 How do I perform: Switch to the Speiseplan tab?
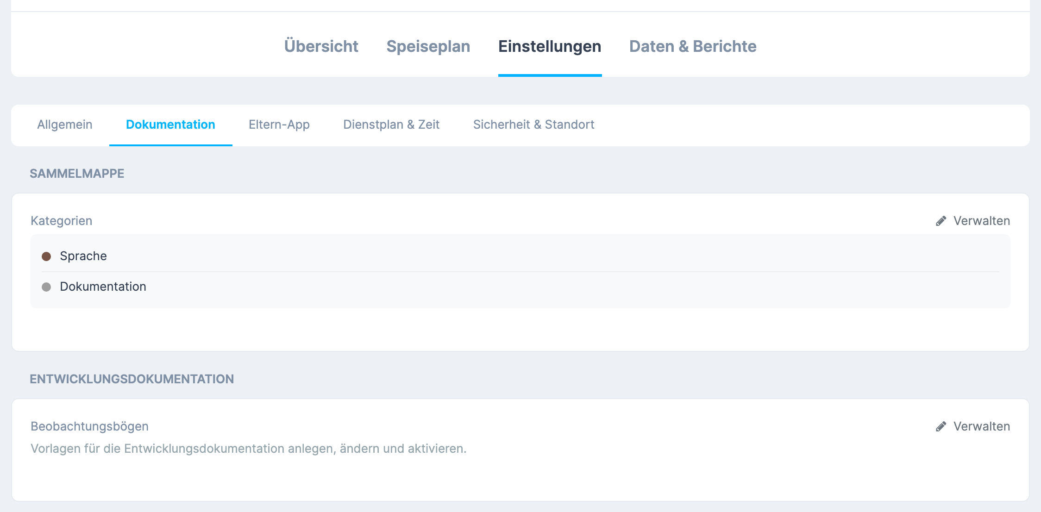[x=428, y=46]
